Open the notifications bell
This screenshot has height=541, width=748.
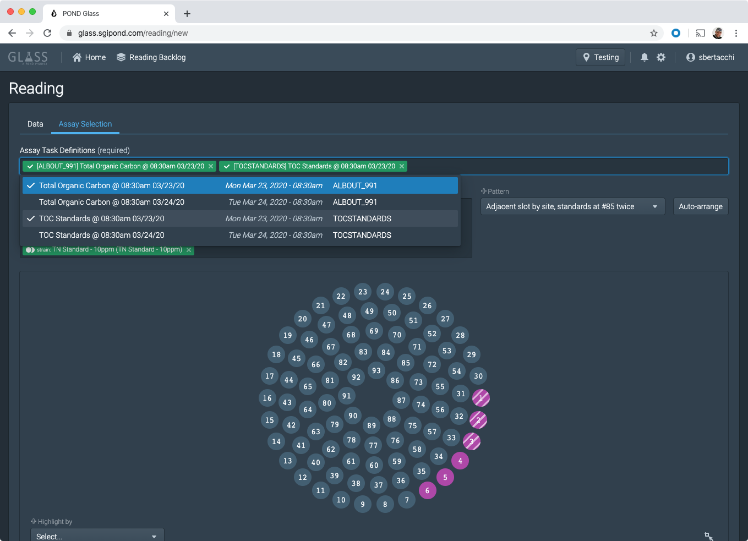pos(644,57)
